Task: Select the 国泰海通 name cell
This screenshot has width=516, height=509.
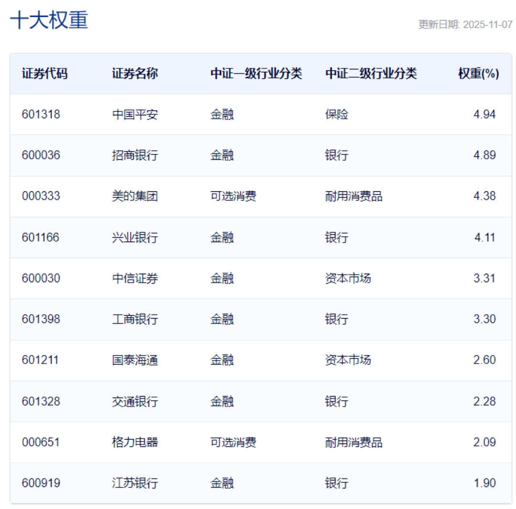Action: (x=135, y=360)
